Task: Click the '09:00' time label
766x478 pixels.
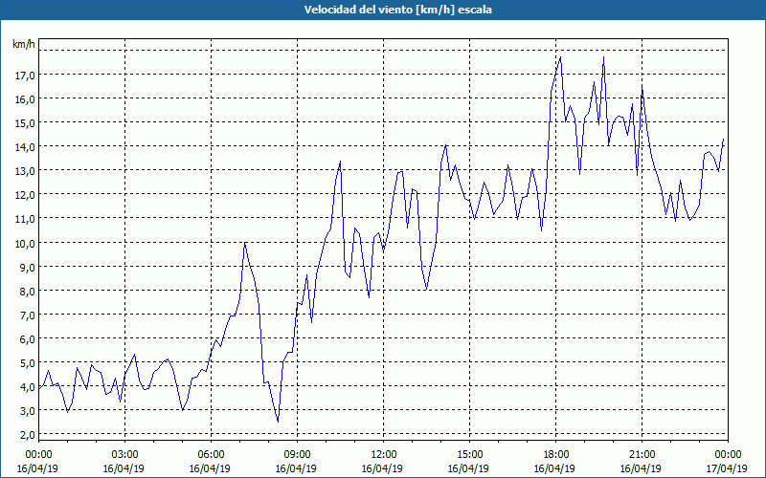Action: (x=298, y=455)
